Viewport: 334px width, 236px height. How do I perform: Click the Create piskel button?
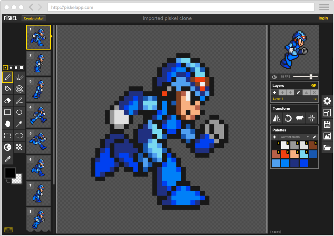(33, 18)
